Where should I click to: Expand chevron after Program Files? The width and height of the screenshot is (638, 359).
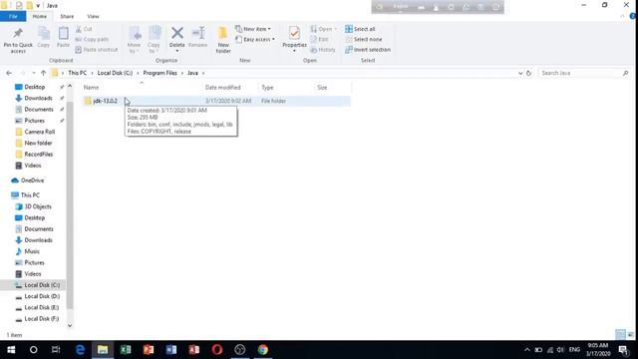(x=181, y=73)
